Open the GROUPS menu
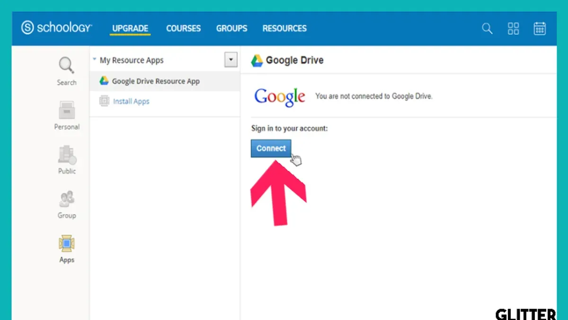Image resolution: width=568 pixels, height=320 pixels. coord(232,28)
